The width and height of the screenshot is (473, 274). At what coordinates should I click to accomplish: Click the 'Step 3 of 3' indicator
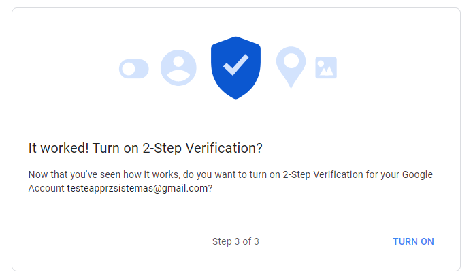[x=235, y=241]
